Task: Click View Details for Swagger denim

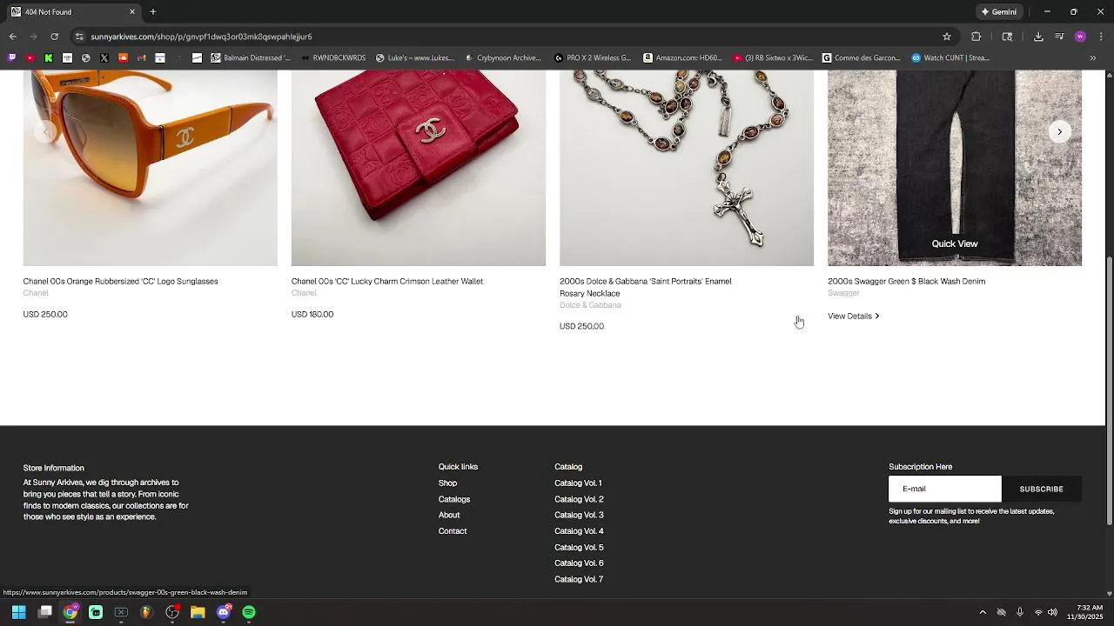Action: pyautogui.click(x=854, y=316)
